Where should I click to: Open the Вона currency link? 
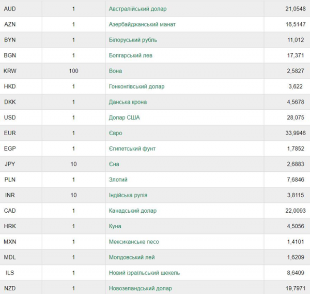115,71
